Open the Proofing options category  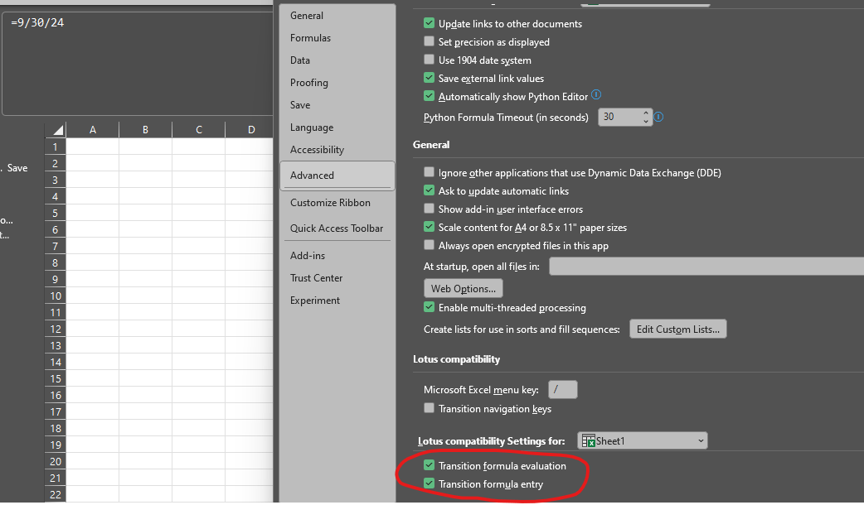pyautogui.click(x=309, y=83)
